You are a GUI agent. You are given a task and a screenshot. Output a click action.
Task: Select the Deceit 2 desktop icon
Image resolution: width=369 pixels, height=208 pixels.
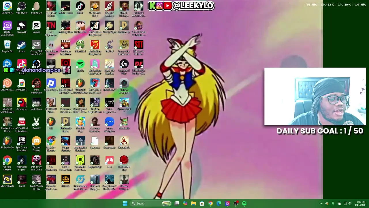pyautogui.click(x=36, y=124)
